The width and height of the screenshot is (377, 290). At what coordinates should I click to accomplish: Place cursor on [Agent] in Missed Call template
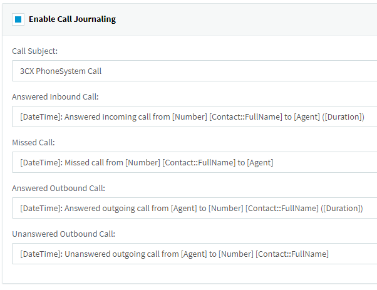(x=260, y=162)
